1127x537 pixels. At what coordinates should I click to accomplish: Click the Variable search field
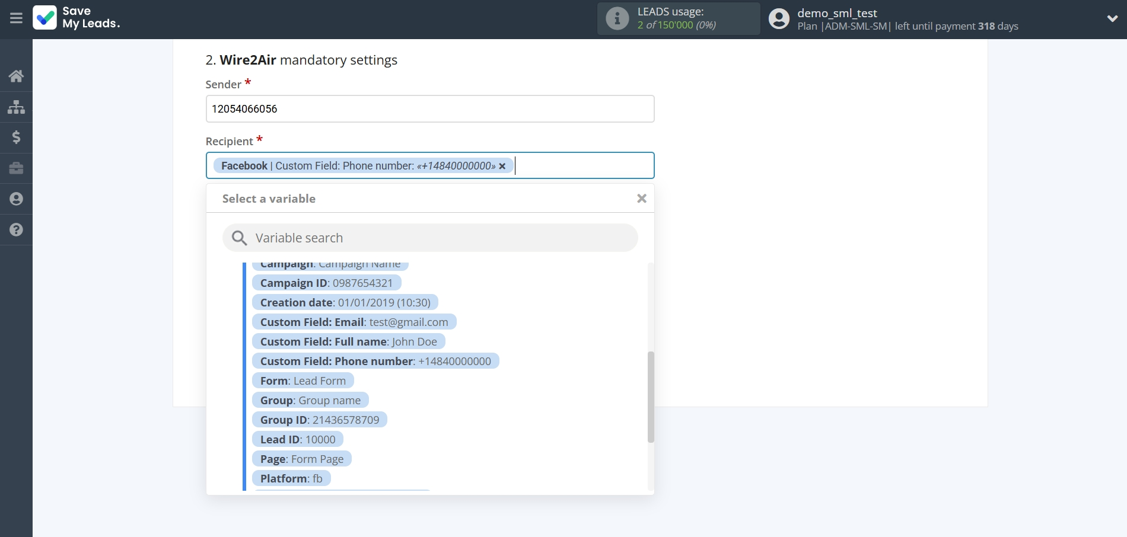[430, 237]
